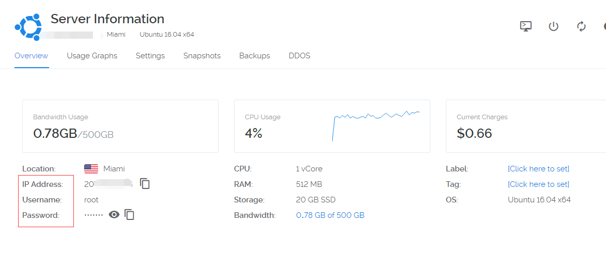This screenshot has height=253, width=606.
Task: Click the United States flag icon
Action: 91,169
